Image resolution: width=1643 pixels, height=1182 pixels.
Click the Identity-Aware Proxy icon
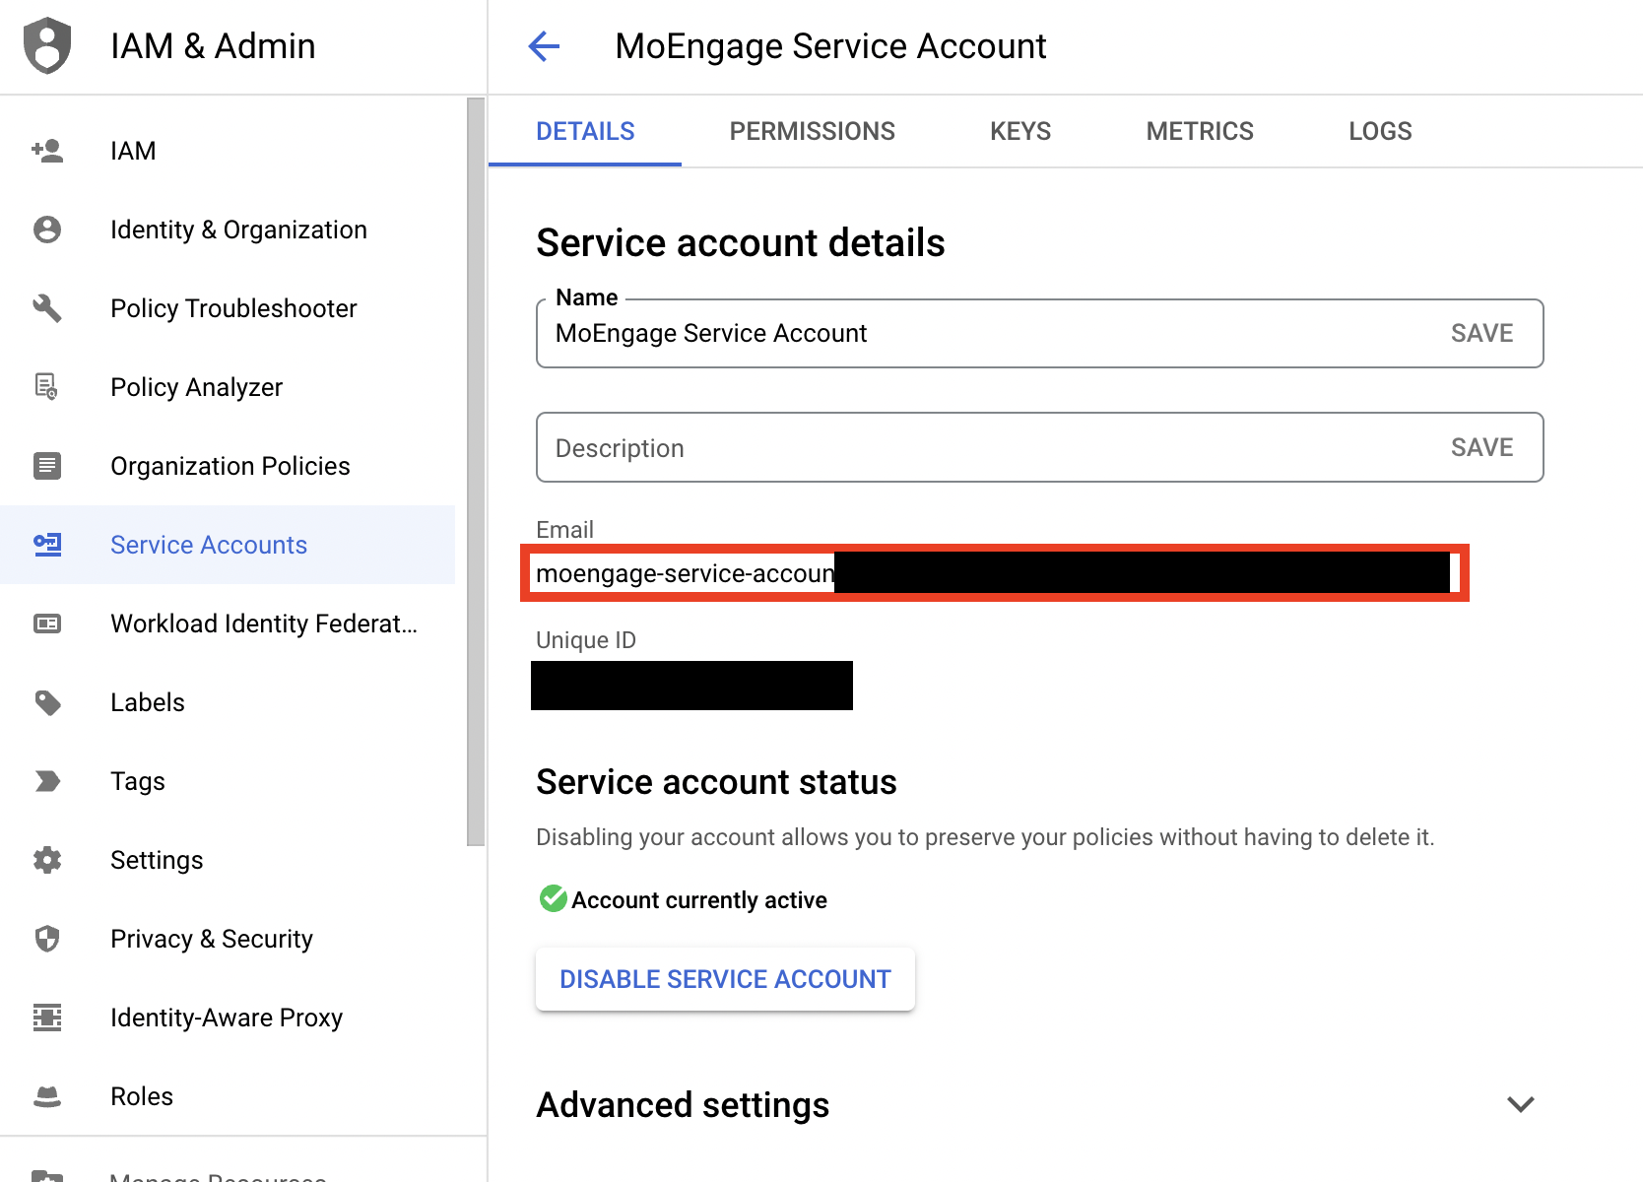(x=47, y=1018)
